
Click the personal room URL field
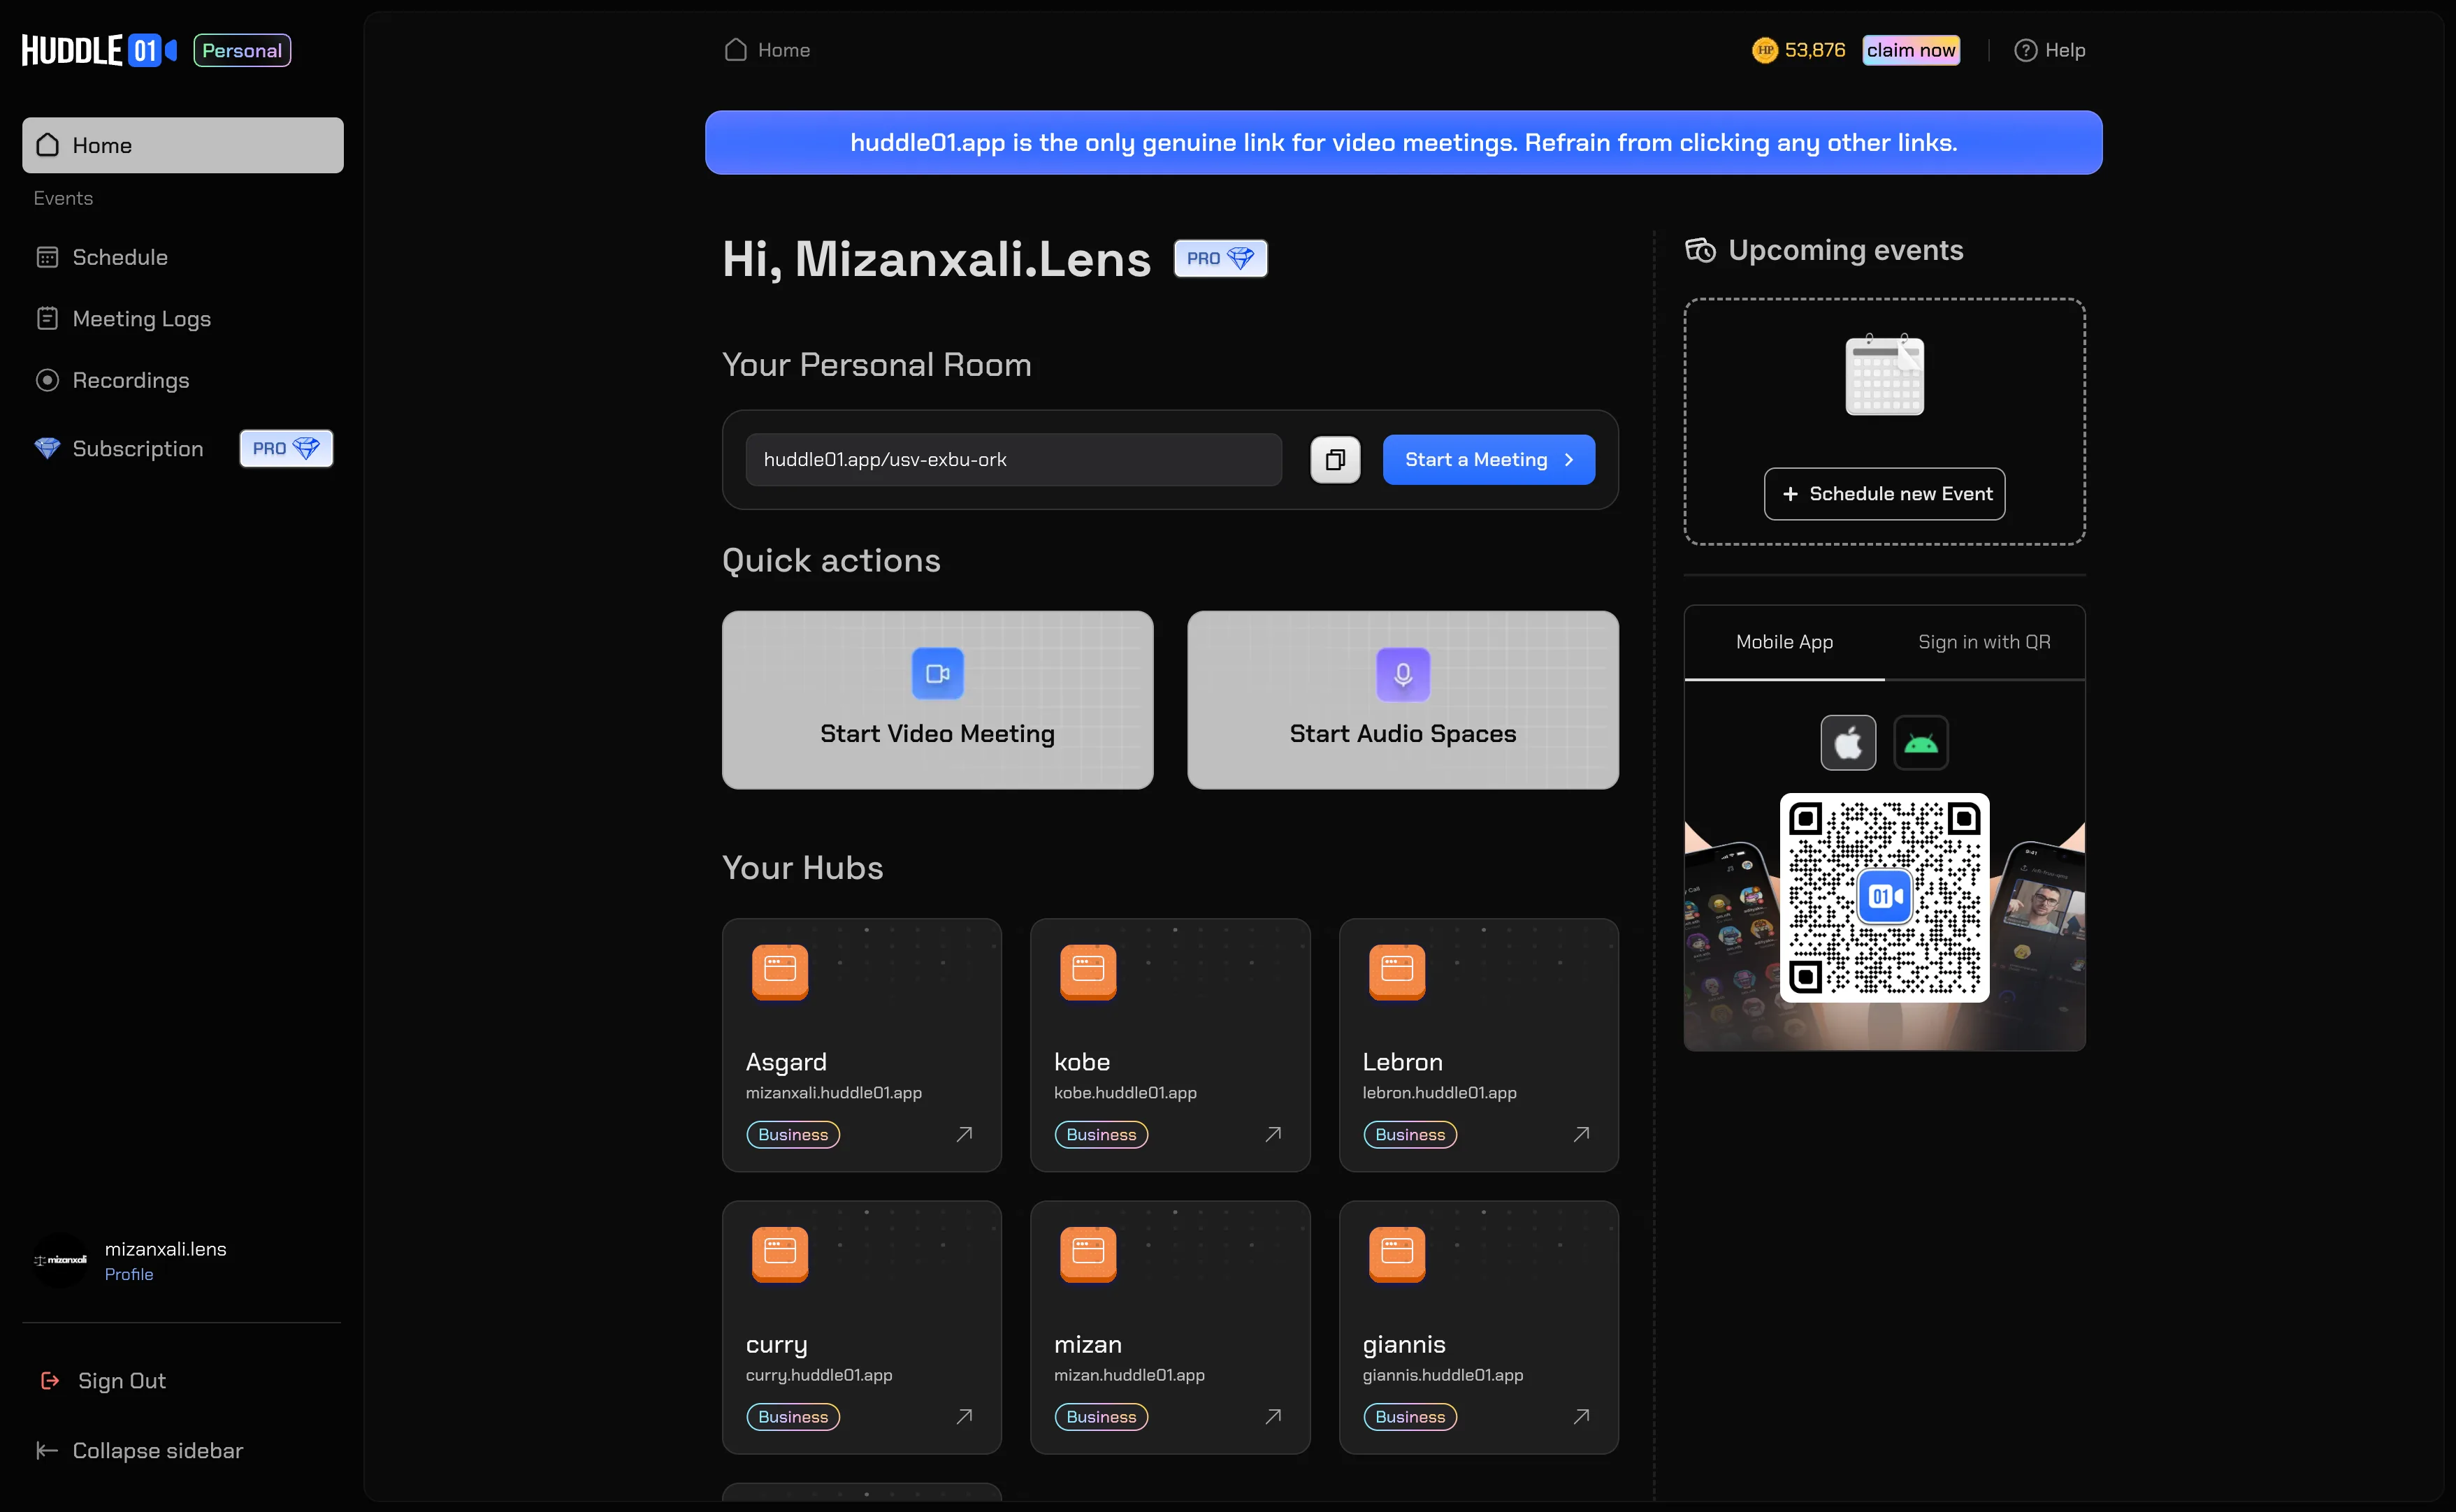click(x=1013, y=459)
